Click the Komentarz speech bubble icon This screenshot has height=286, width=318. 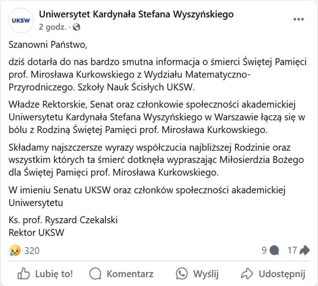tap(95, 274)
